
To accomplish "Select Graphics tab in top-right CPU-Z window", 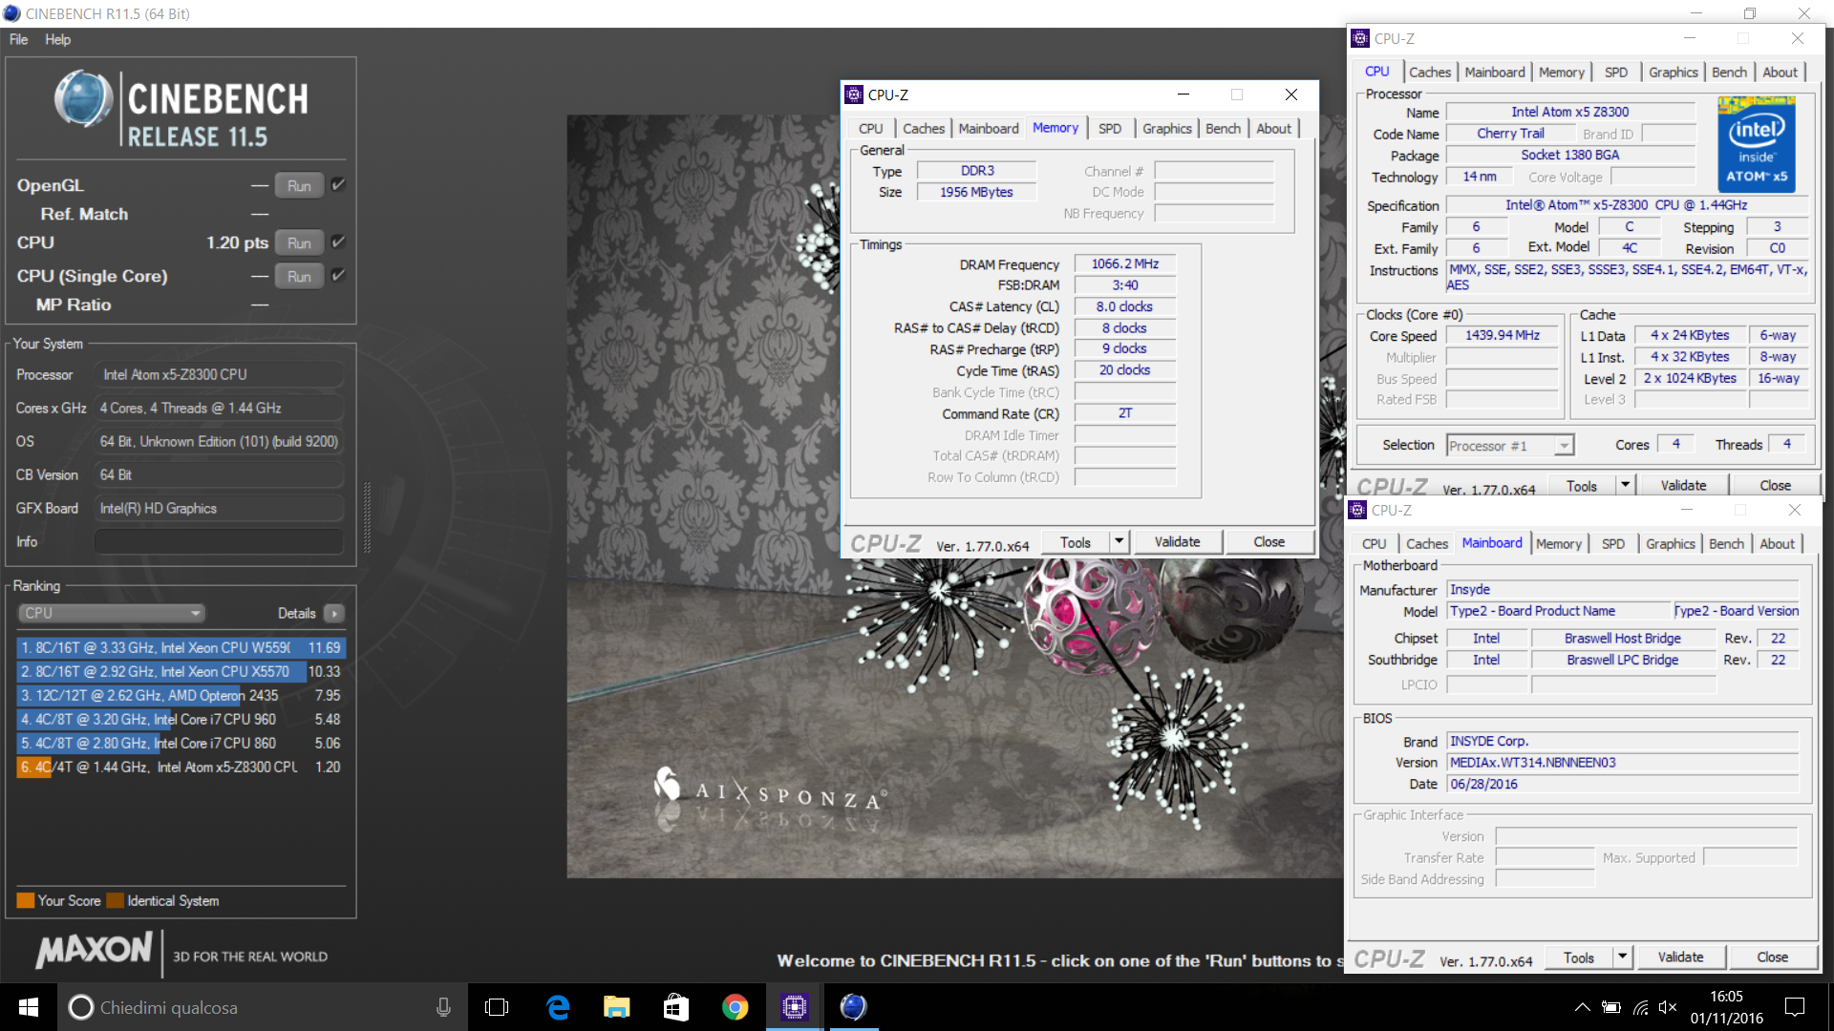I will (x=1674, y=72).
